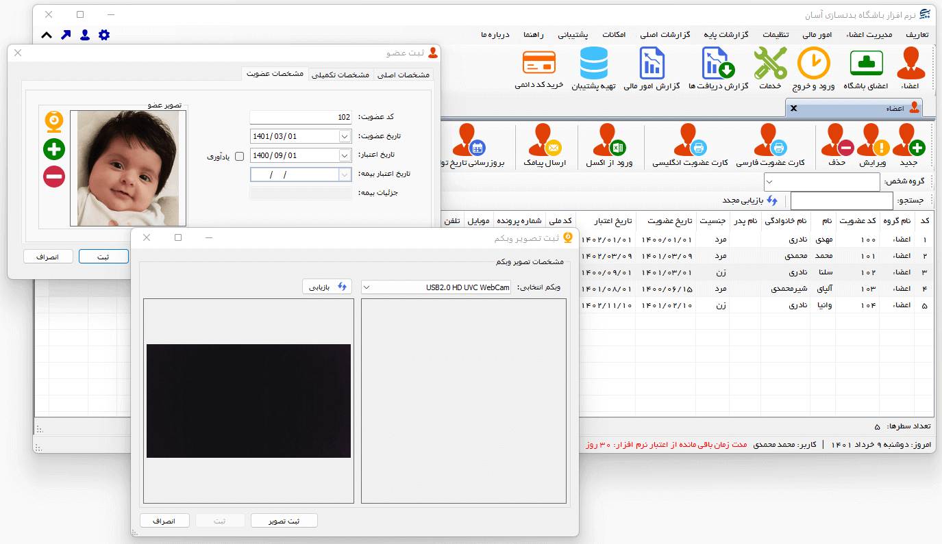
Task: Open تعاریف menu
Action: coord(917,35)
